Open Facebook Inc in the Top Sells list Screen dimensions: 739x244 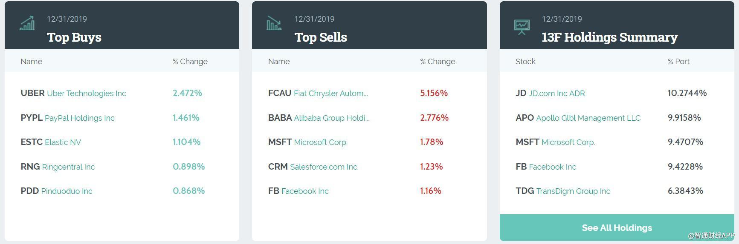(305, 191)
